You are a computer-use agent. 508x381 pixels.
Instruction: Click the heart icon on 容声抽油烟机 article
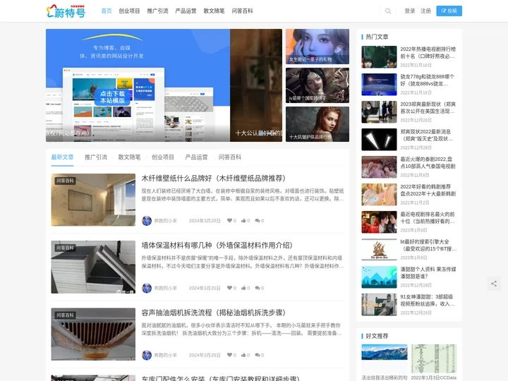(229, 355)
